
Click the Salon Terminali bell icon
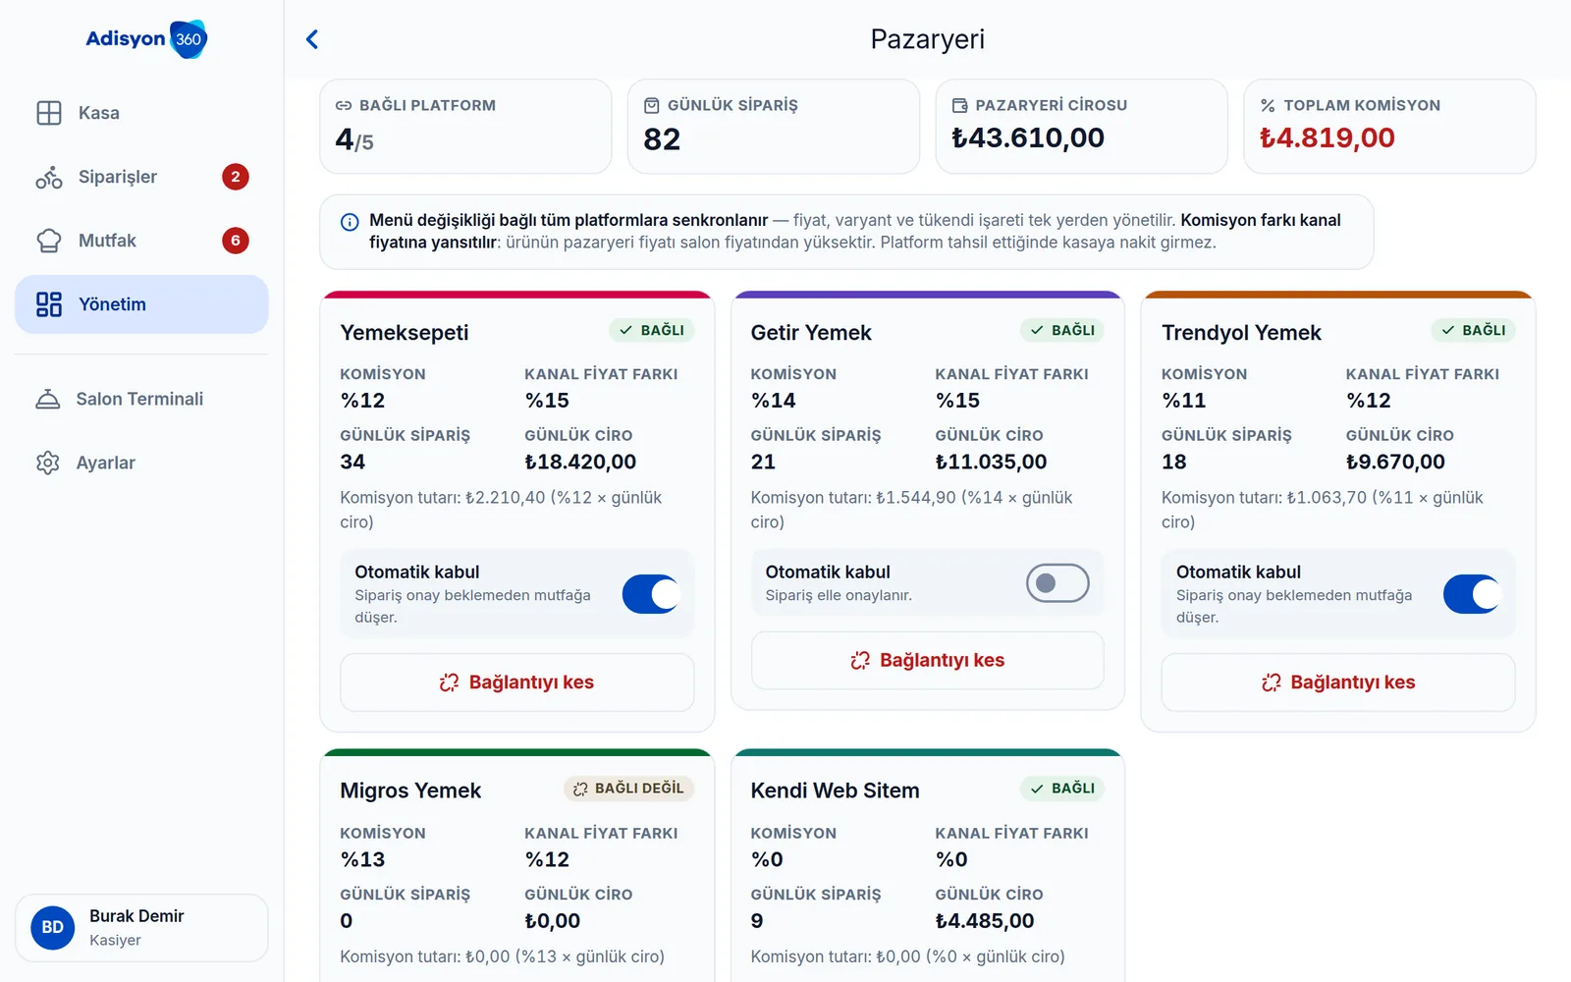pyautogui.click(x=47, y=399)
